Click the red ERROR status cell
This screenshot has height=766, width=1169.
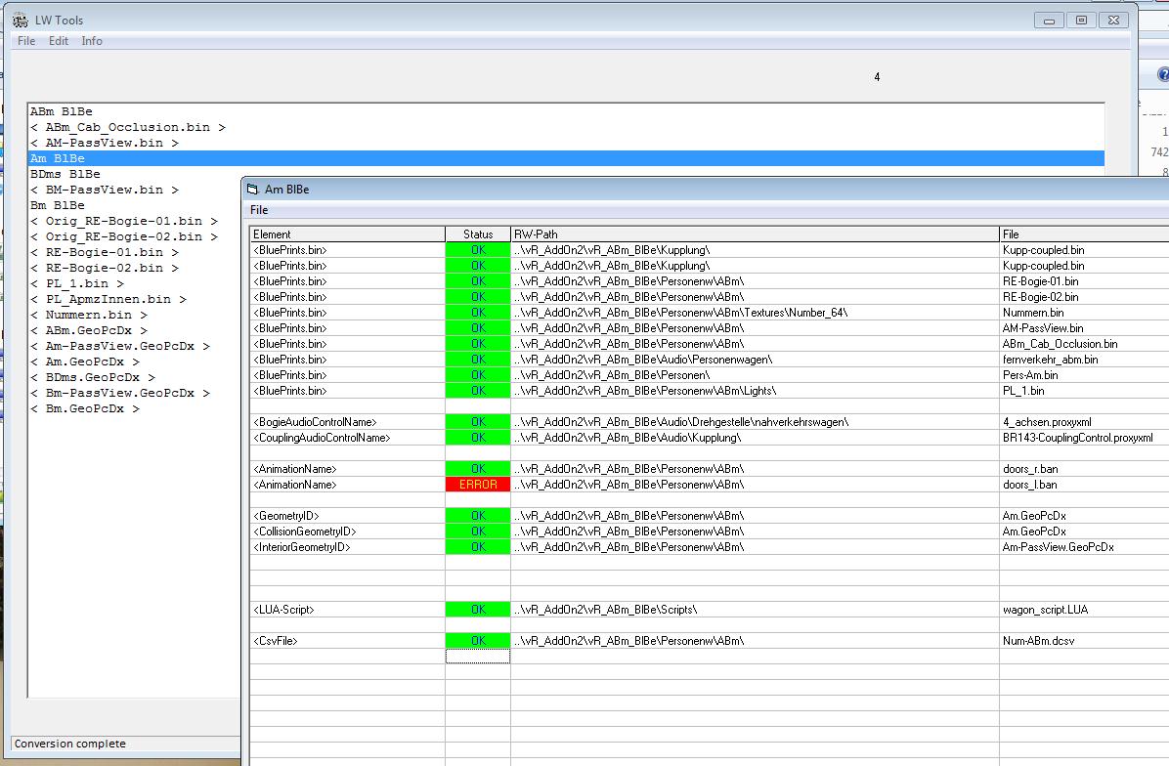click(x=478, y=485)
